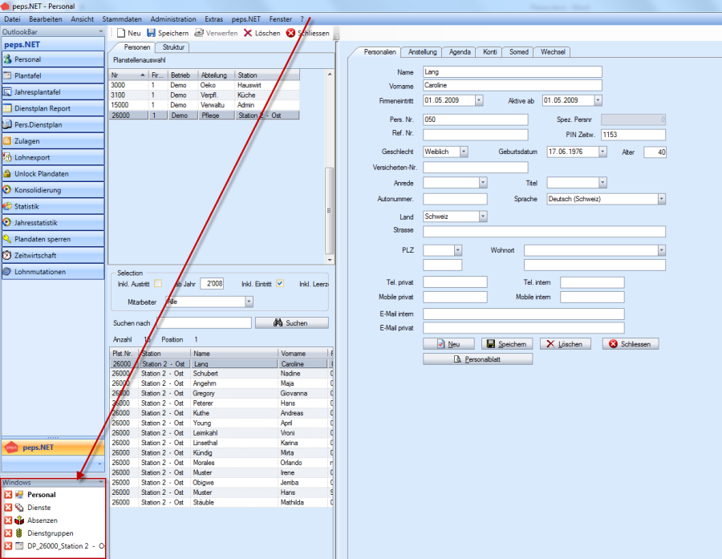Screen dimensions: 722x559
Task: Toggle the Inkl. Austritt checkbox
Action: (x=158, y=283)
